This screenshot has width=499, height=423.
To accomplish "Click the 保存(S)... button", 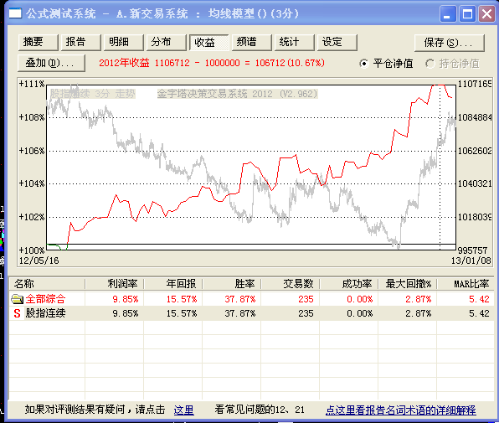I will click(450, 43).
